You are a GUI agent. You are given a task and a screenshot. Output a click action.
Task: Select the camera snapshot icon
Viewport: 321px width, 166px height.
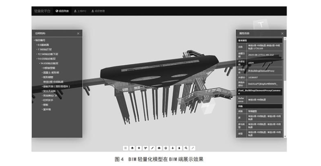pos(159,148)
